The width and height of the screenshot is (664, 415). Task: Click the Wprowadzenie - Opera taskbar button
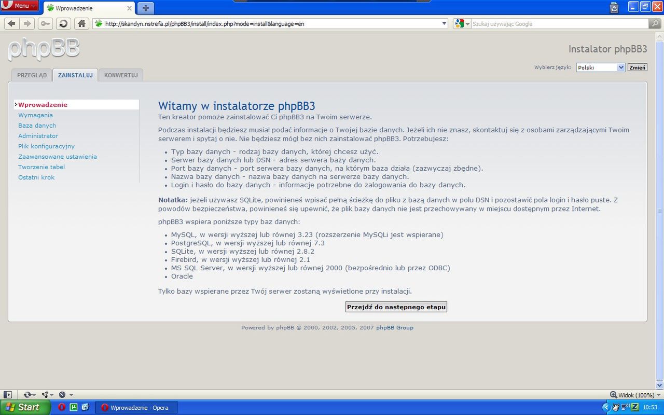137,408
